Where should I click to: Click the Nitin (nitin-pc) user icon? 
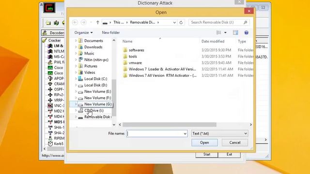pyautogui.click(x=80, y=59)
